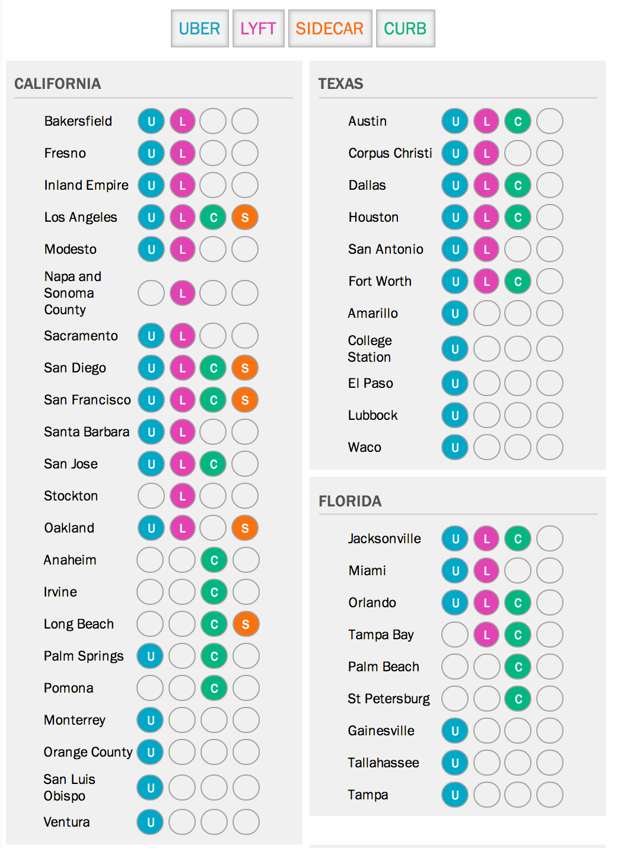Select the Uber badge for Austin
This screenshot has width=624, height=848.
coord(454,121)
